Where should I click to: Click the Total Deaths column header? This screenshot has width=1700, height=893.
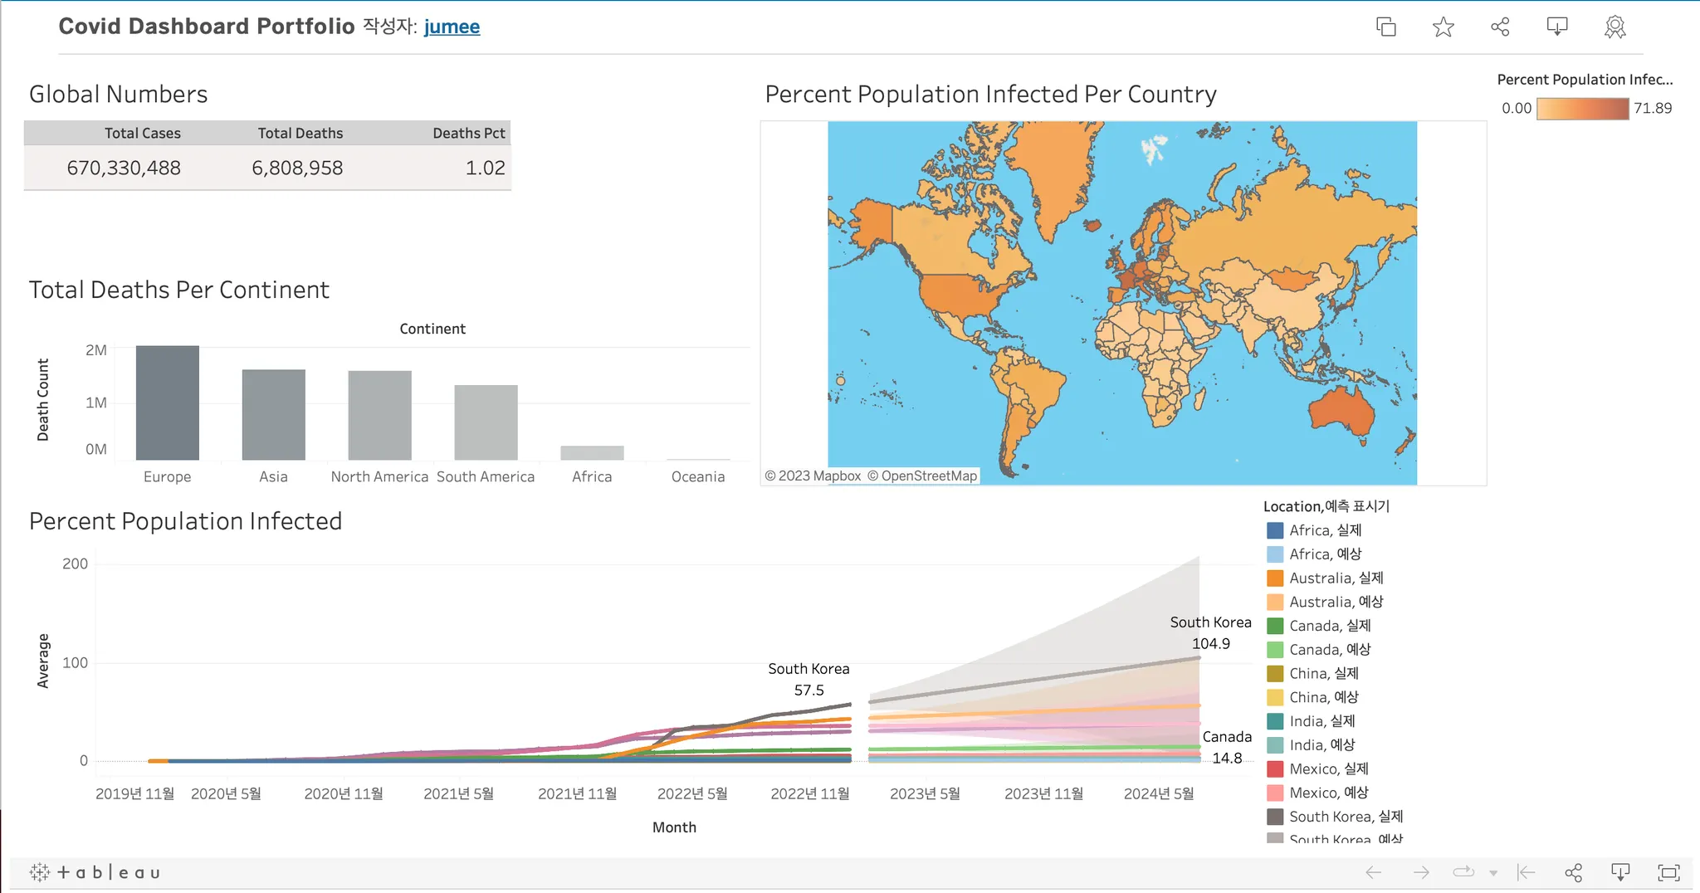(300, 133)
